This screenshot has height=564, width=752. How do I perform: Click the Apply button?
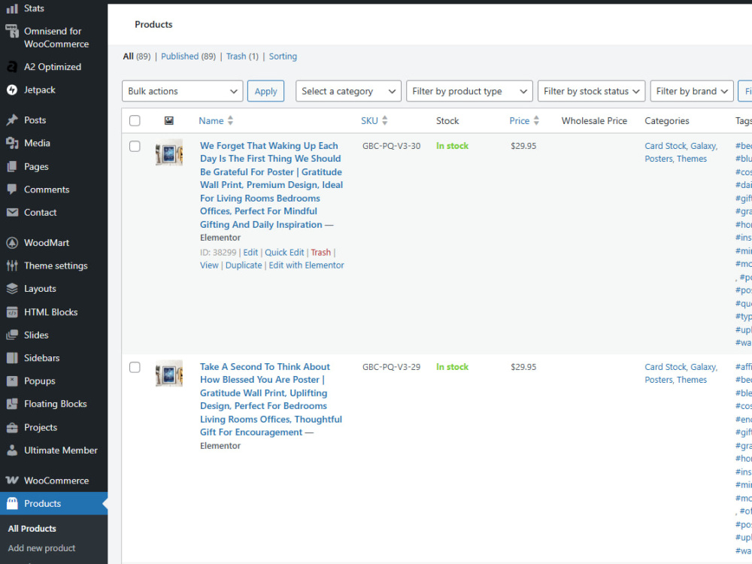(x=265, y=91)
